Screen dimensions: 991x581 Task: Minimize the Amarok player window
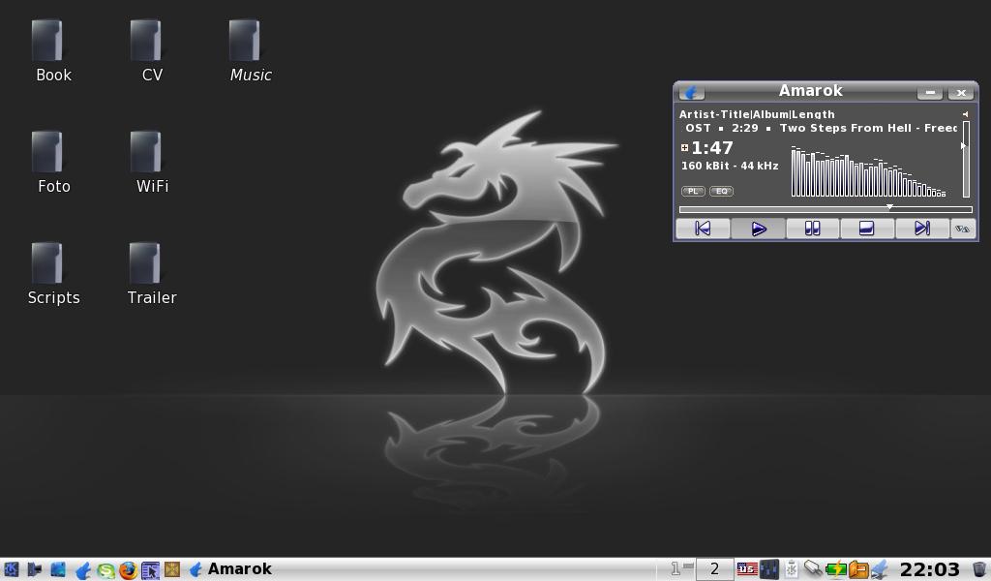[930, 92]
